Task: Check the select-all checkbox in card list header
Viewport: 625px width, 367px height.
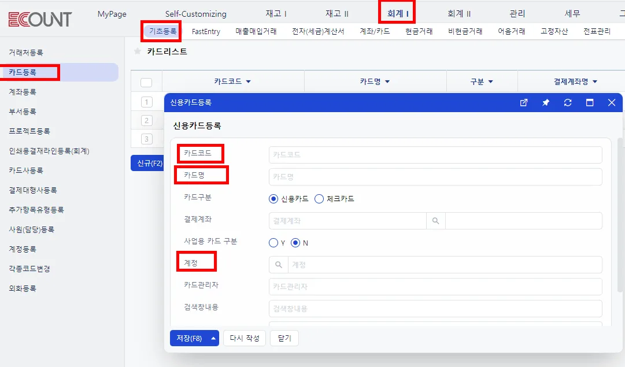Action: pyautogui.click(x=146, y=83)
